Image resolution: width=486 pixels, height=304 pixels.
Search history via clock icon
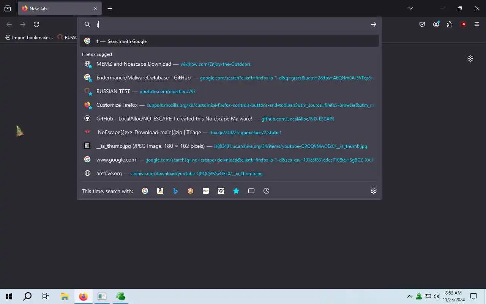click(267, 191)
